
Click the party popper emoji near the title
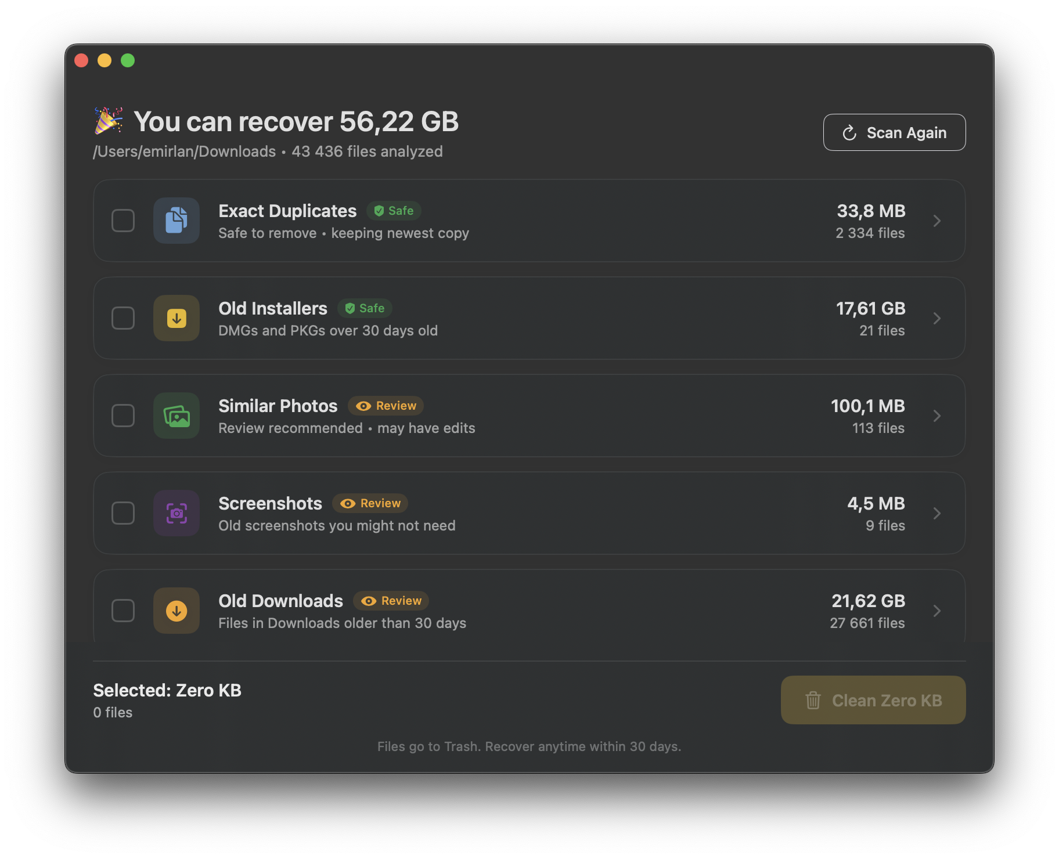[107, 121]
